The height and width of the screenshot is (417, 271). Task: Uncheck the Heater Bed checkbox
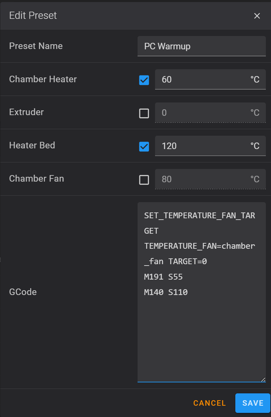click(144, 147)
